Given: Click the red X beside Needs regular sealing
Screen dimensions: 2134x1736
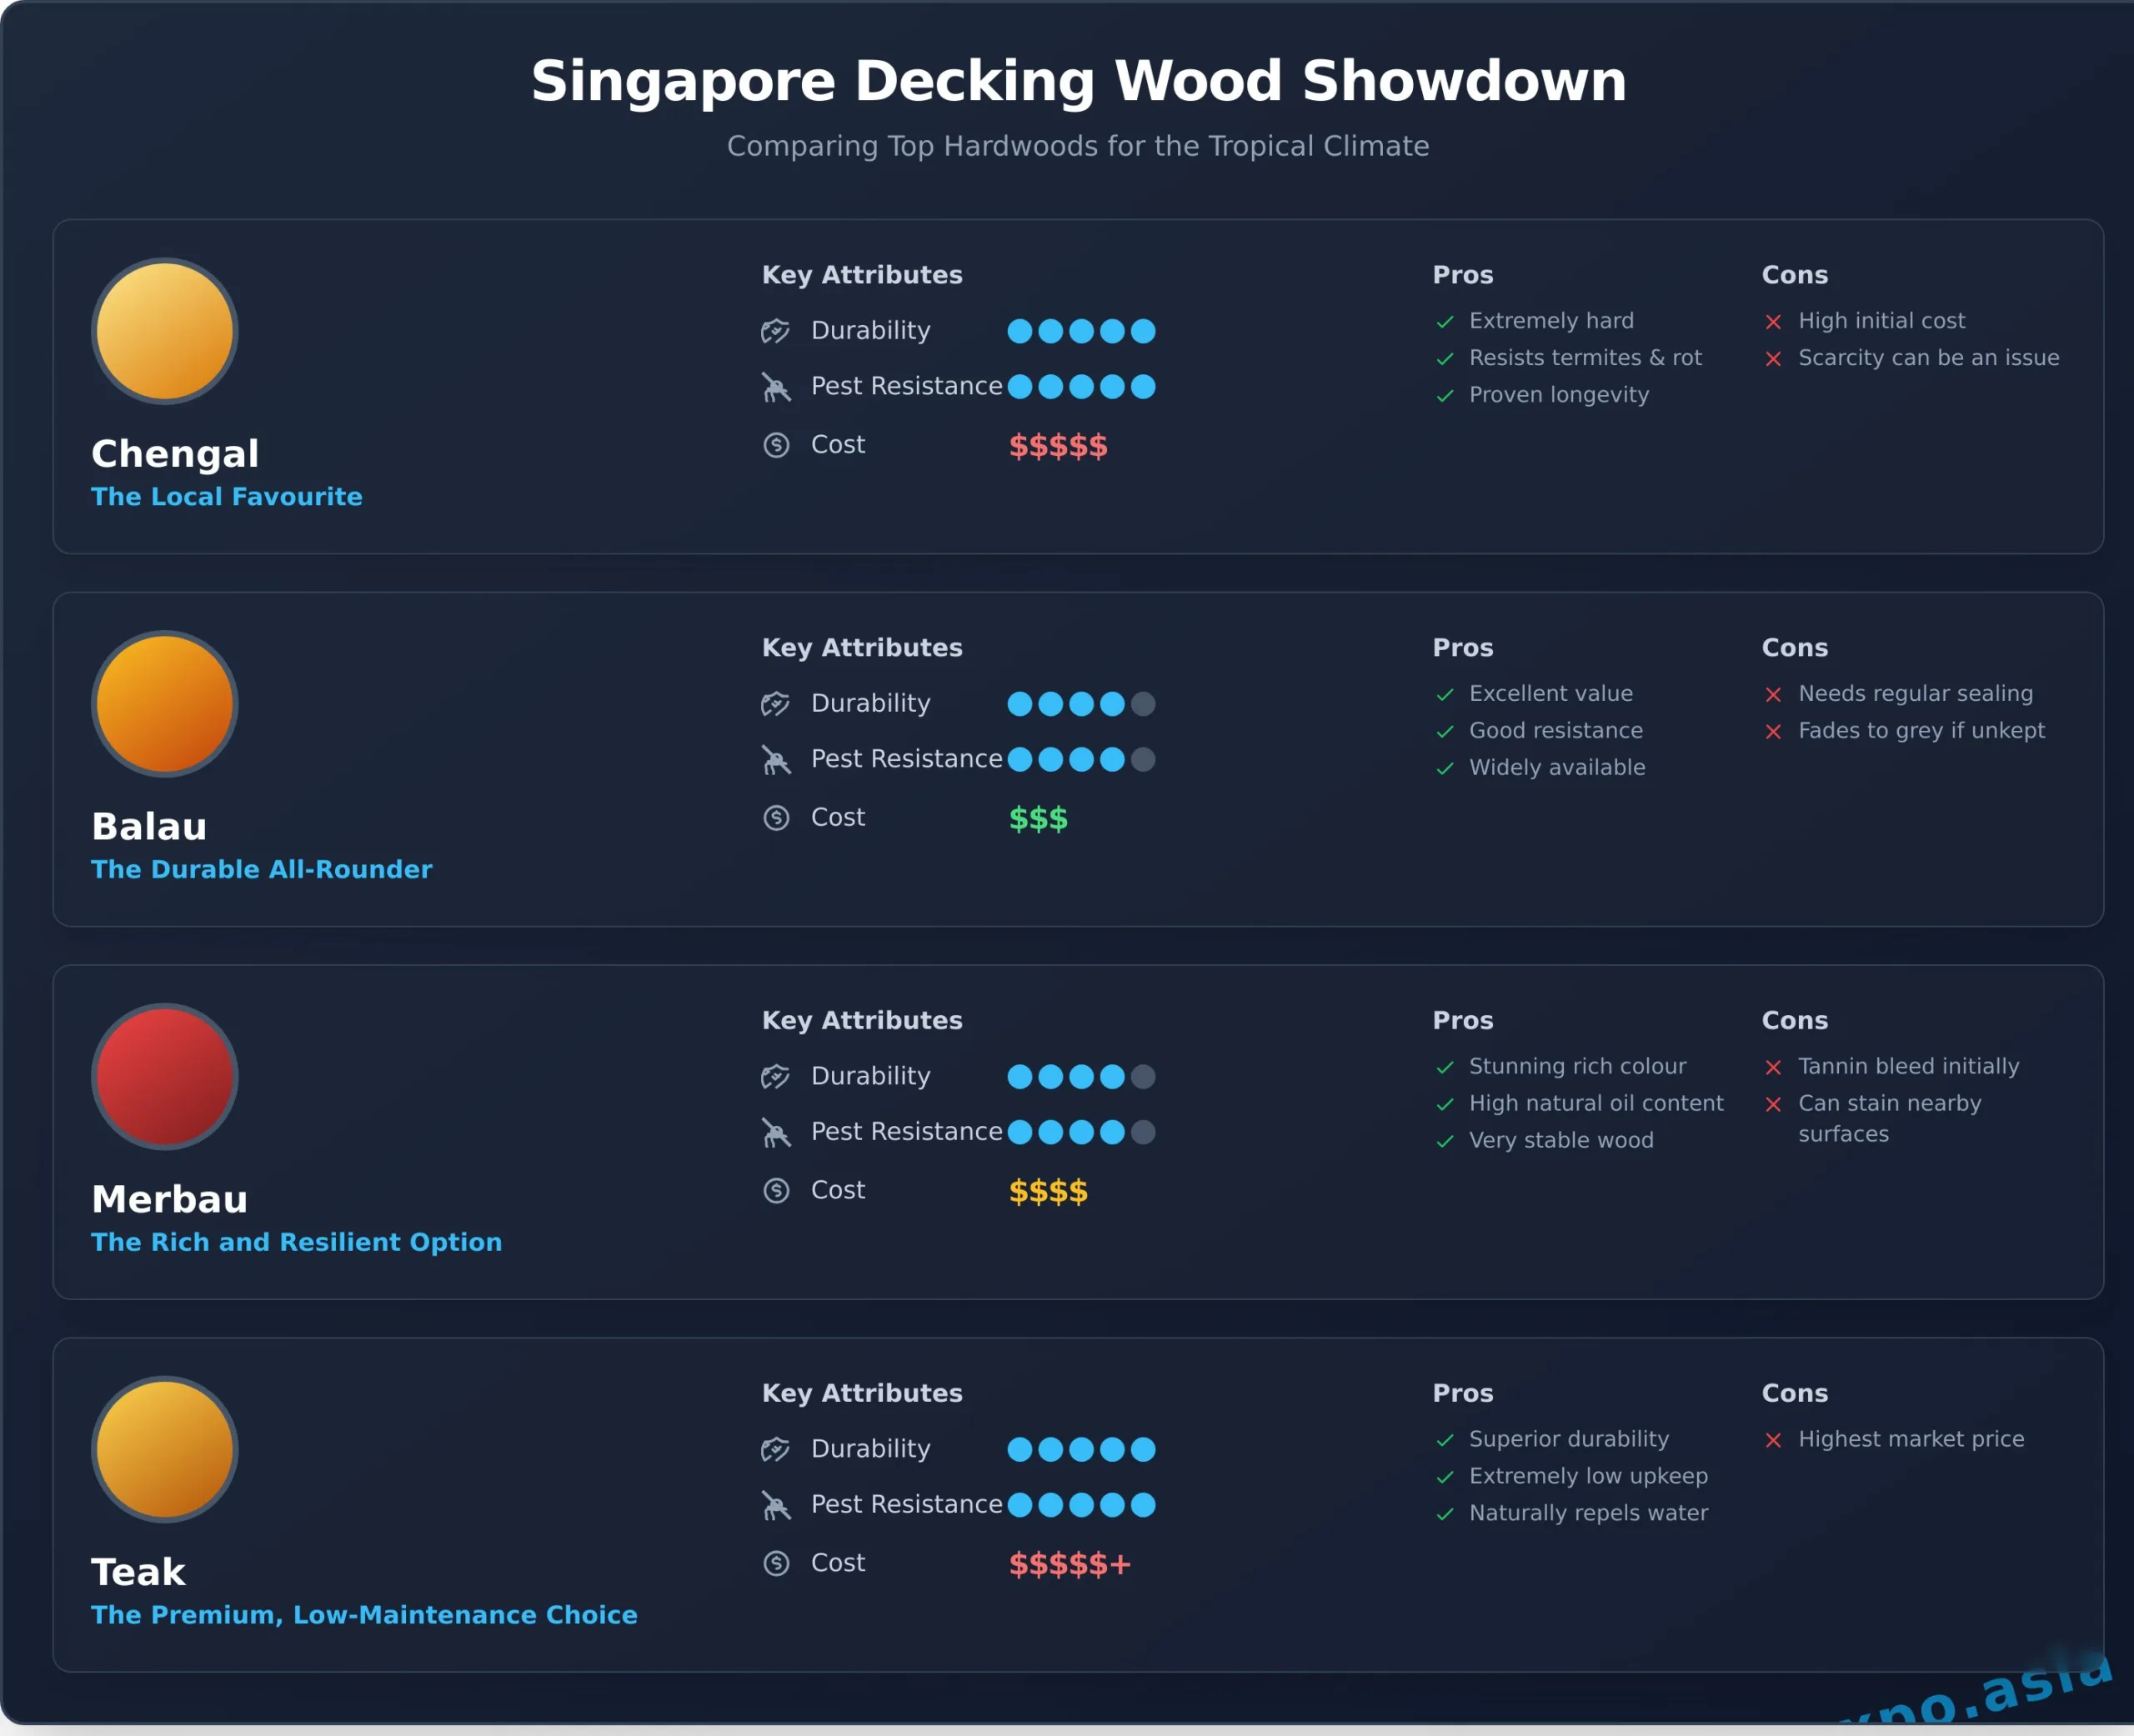Looking at the screenshot, I should coord(1773,695).
